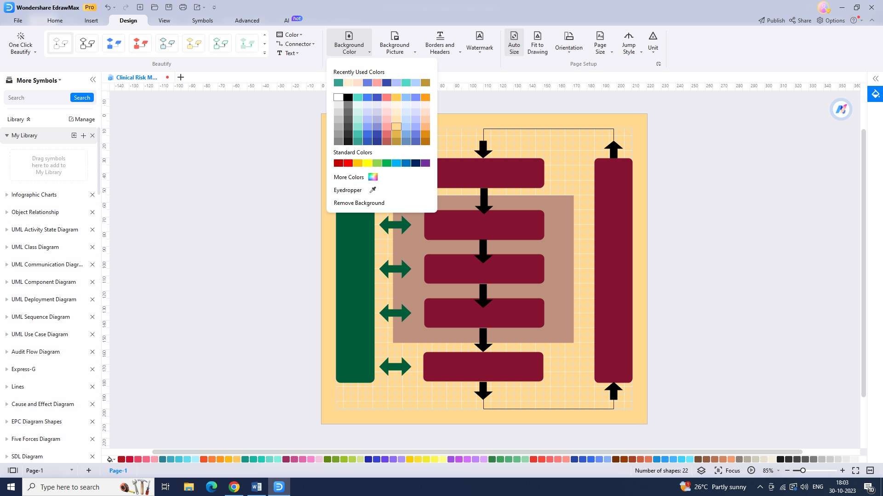
Task: Expand the Text formatting dropdown
Action: coord(297,53)
